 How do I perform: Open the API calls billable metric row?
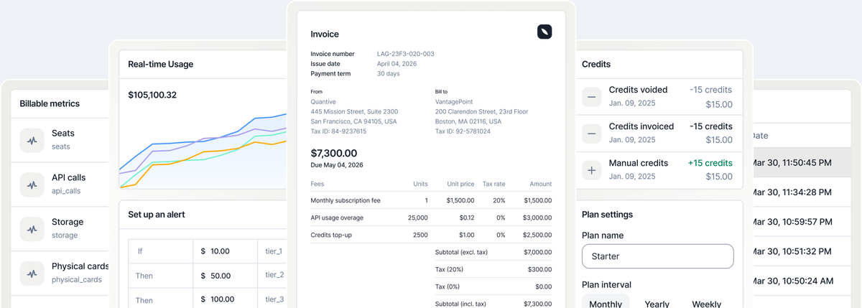coord(60,185)
